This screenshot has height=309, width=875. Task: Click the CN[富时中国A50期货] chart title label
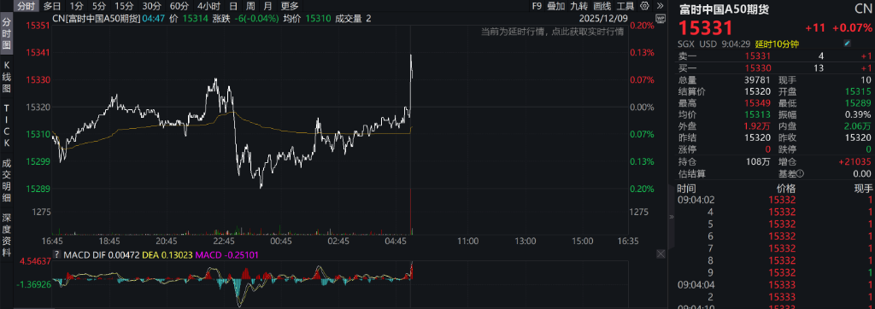click(97, 19)
